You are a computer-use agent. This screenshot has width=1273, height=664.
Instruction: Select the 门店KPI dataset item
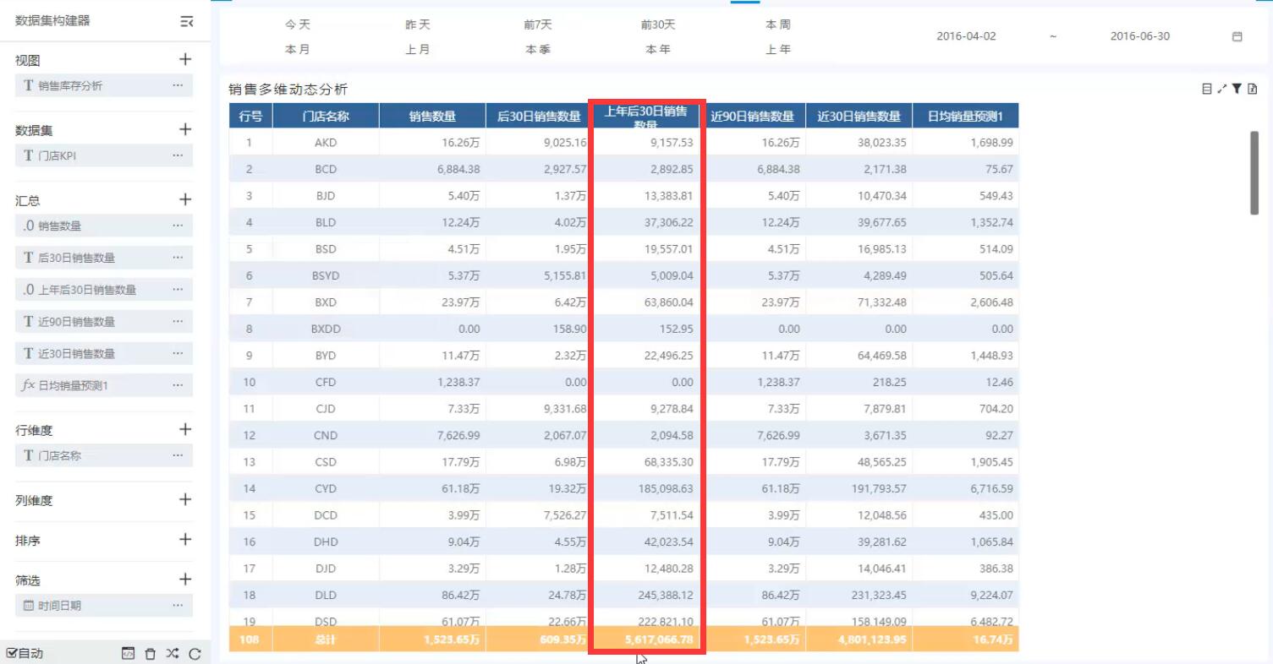tap(104, 155)
